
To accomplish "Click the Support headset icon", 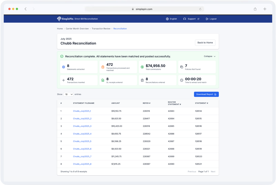I will click(x=184, y=19).
